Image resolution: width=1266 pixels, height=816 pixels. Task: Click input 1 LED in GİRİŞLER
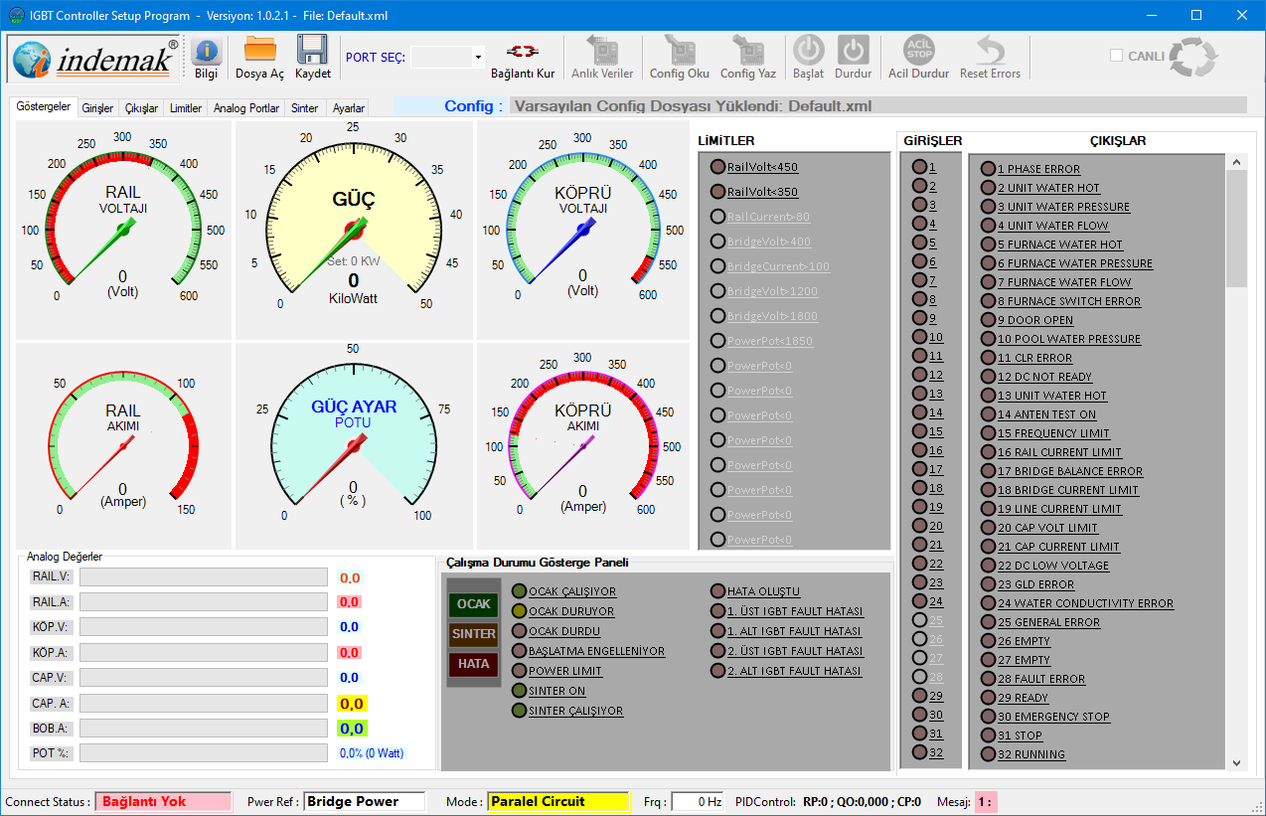coord(919,167)
